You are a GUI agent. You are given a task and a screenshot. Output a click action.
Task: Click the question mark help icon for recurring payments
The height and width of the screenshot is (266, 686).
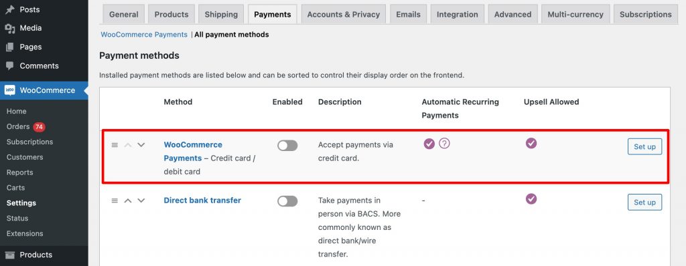(445, 143)
